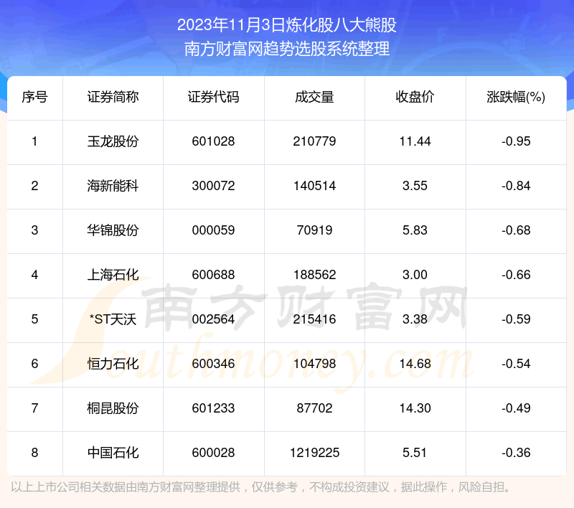574x508 pixels.
Task: Select stock name 恒力石化
Action: [113, 364]
